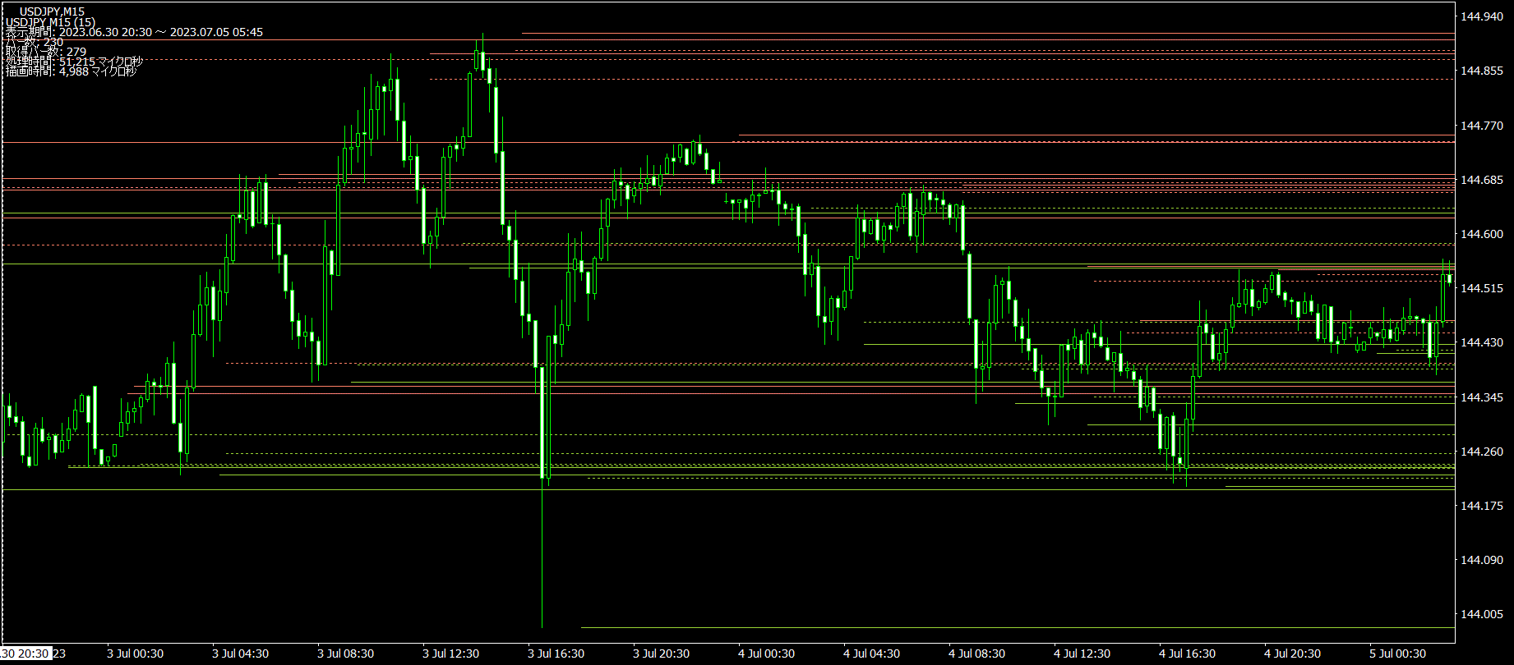Click the "4 Jul 16:30" time label
The height and width of the screenshot is (665, 1514).
[x=1188, y=654]
